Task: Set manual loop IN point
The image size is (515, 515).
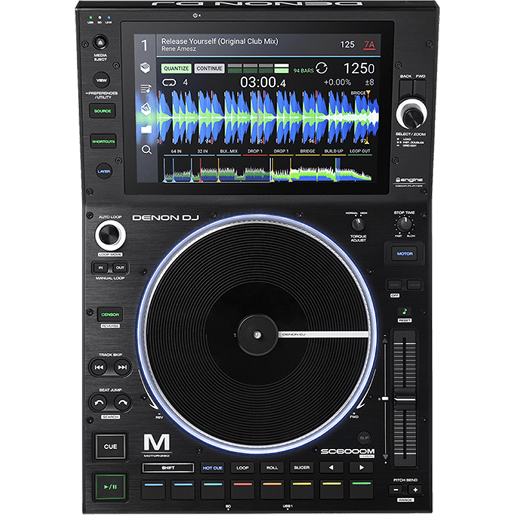Action: 100,268
